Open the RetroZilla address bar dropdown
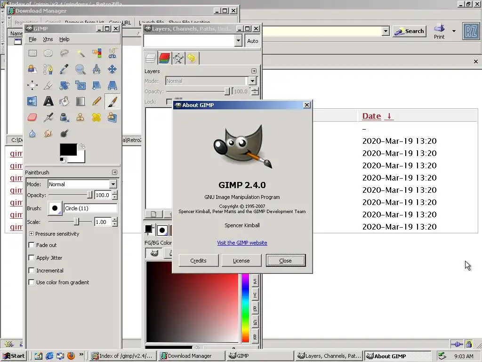Viewport: 482px width, 362px height. pos(386,31)
